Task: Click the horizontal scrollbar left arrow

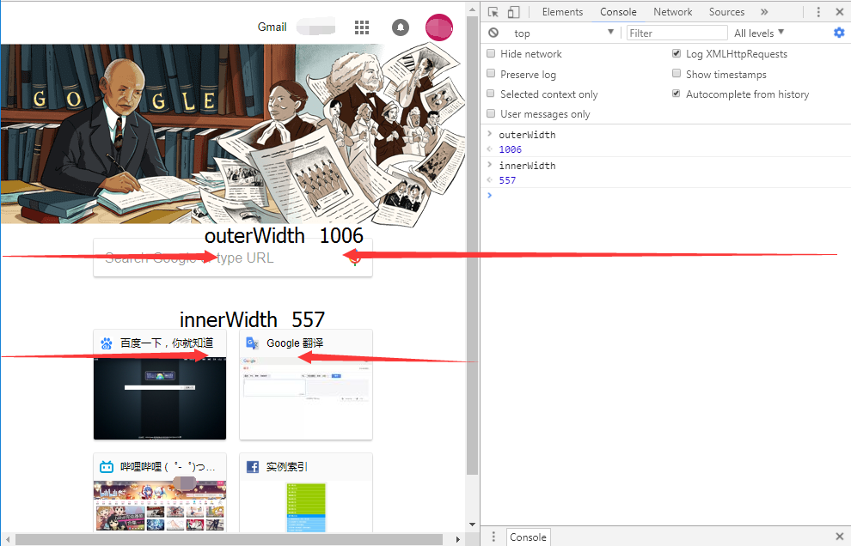Action: (8, 539)
